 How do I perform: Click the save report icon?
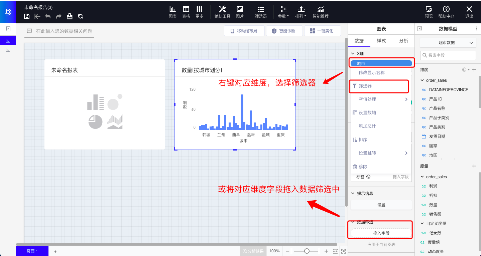tap(27, 16)
